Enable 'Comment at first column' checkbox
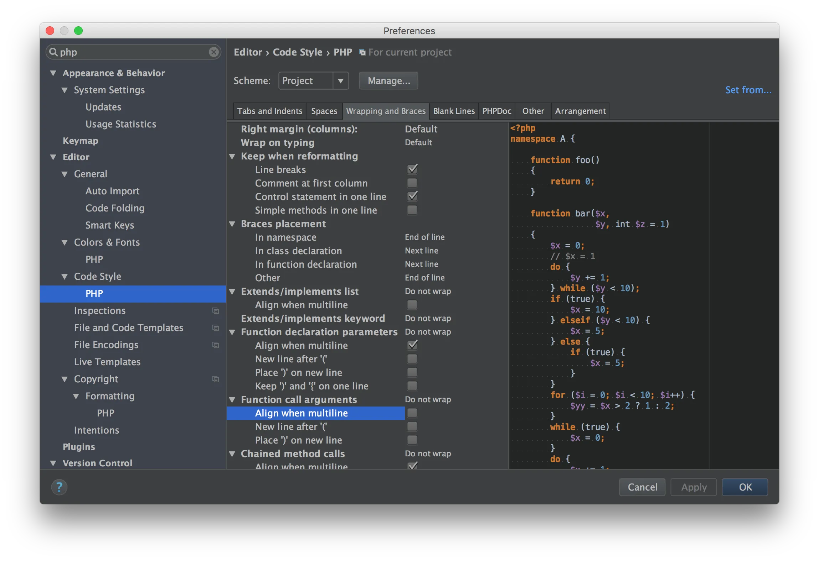Image resolution: width=819 pixels, height=561 pixels. (412, 183)
